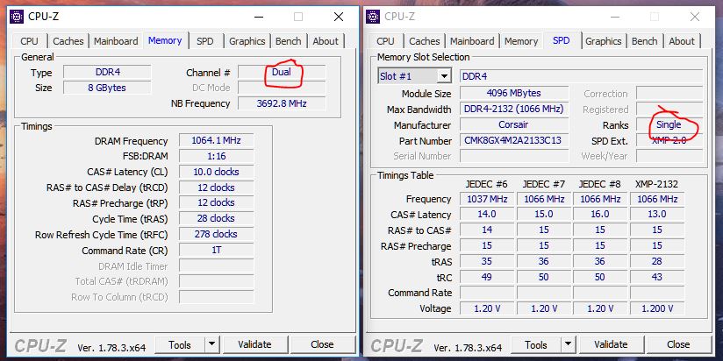Viewport: 723px width, 361px height.
Task: Click Part Number value CMK8GX4M2A2133C13
Action: 514,140
